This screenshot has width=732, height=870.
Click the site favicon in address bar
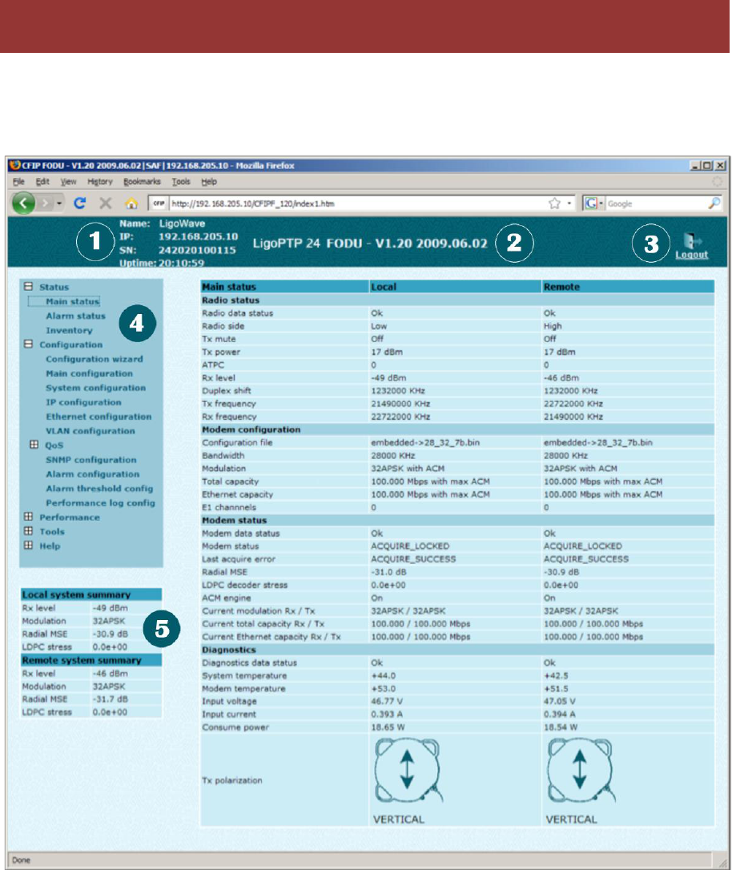(x=159, y=203)
